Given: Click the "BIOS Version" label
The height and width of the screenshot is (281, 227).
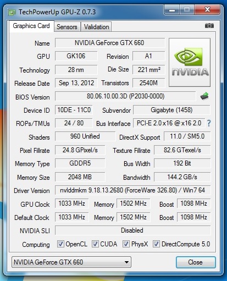Looking at the screenshot, I should [x=32, y=97].
